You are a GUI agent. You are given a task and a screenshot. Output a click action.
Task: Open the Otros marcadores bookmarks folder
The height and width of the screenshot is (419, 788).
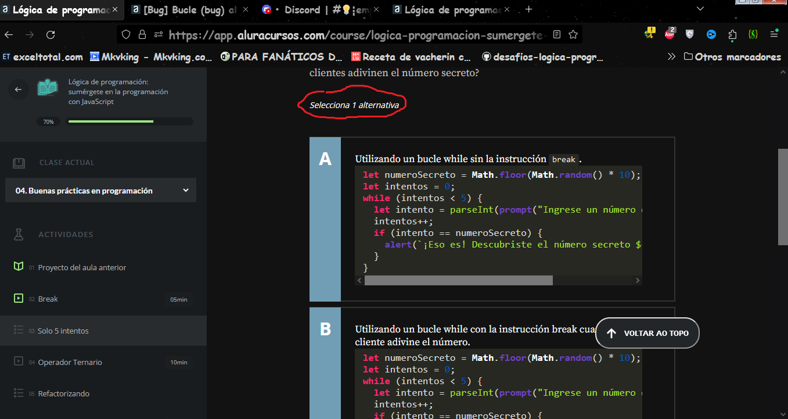click(732, 57)
